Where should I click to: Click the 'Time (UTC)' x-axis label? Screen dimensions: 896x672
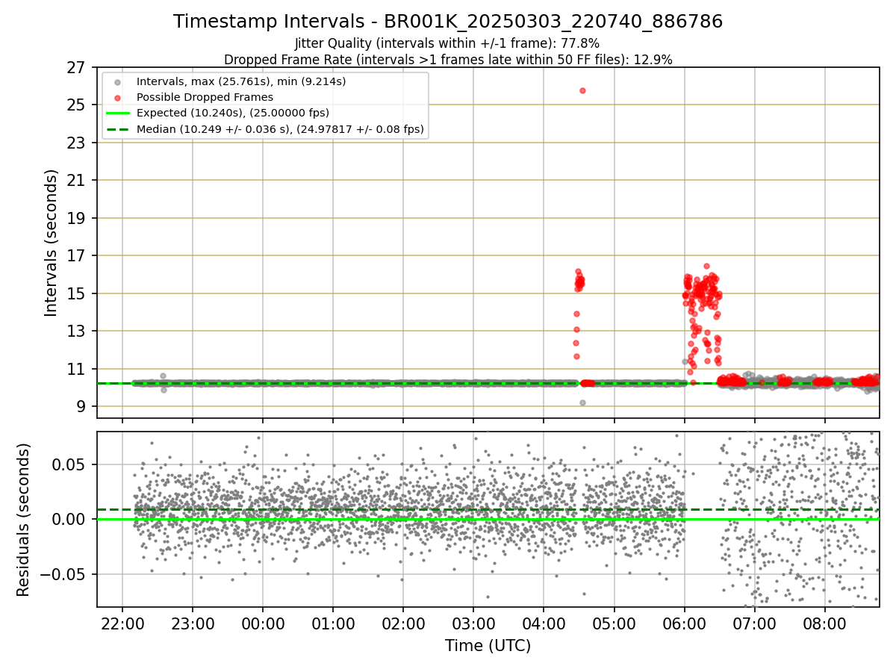point(488,646)
